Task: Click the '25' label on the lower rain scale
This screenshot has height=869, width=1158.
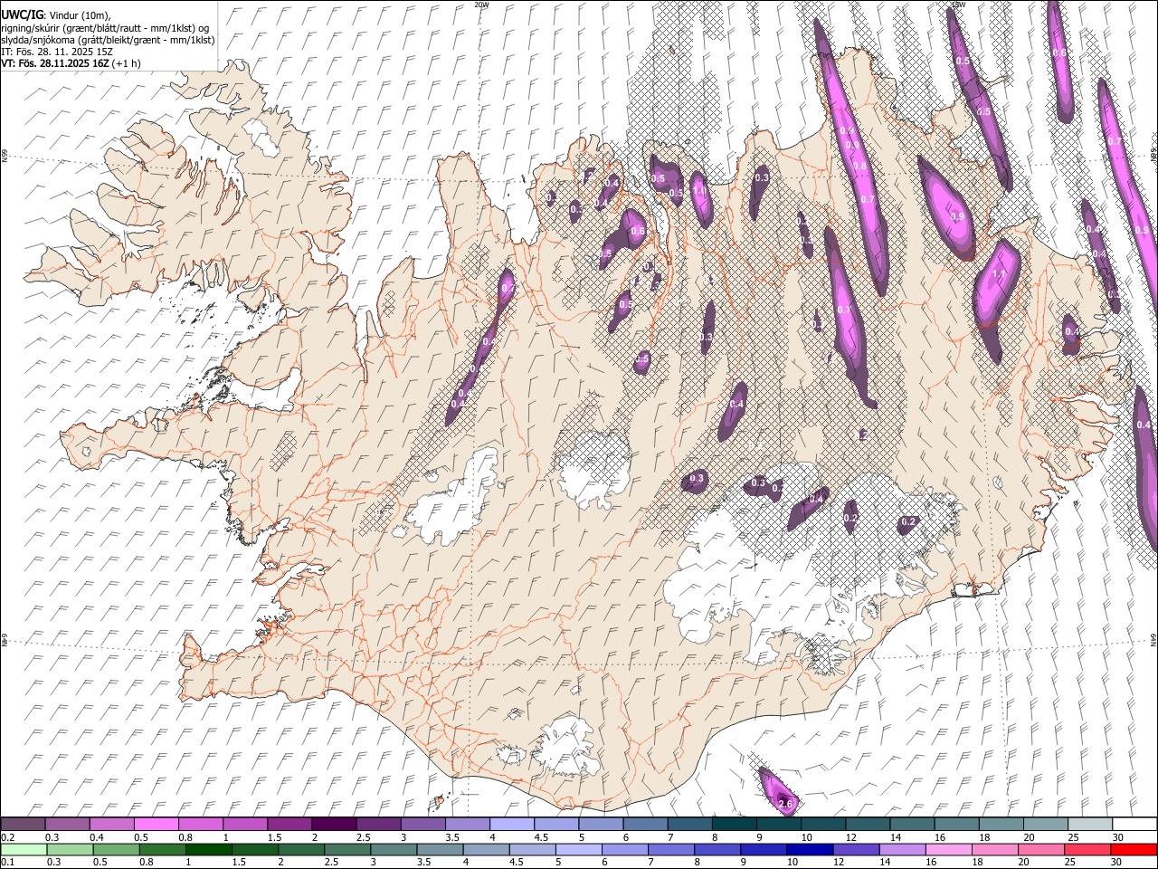Action: pyautogui.click(x=1071, y=863)
